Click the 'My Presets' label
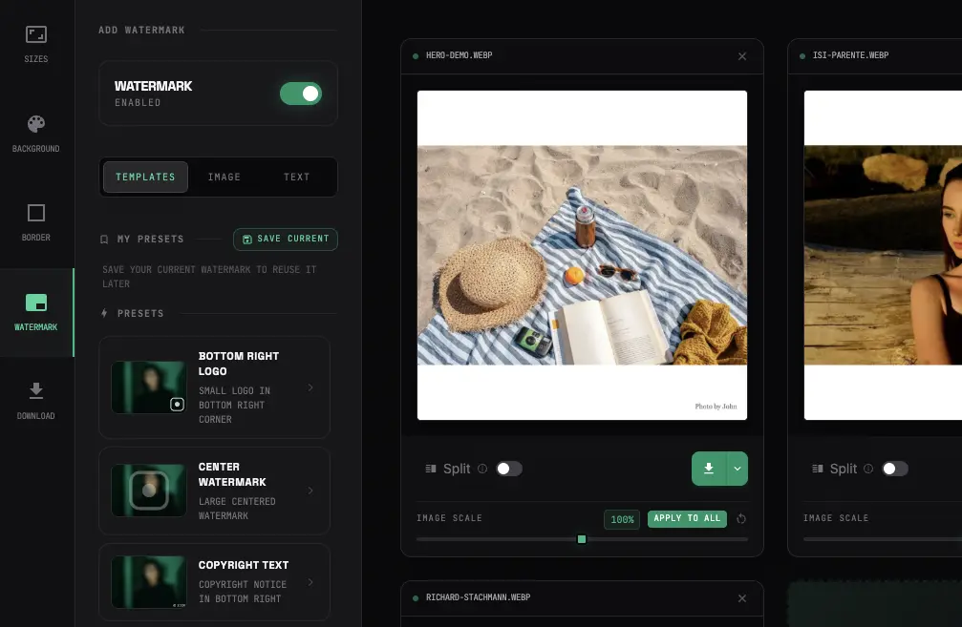Screen dimensions: 962x627 pos(150,239)
